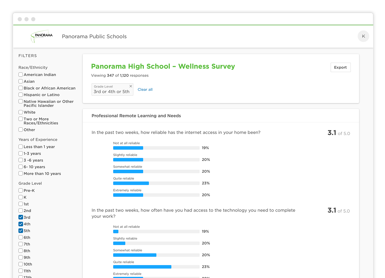Open the Panorama logo home link
The height and width of the screenshot is (278, 385).
click(x=42, y=36)
